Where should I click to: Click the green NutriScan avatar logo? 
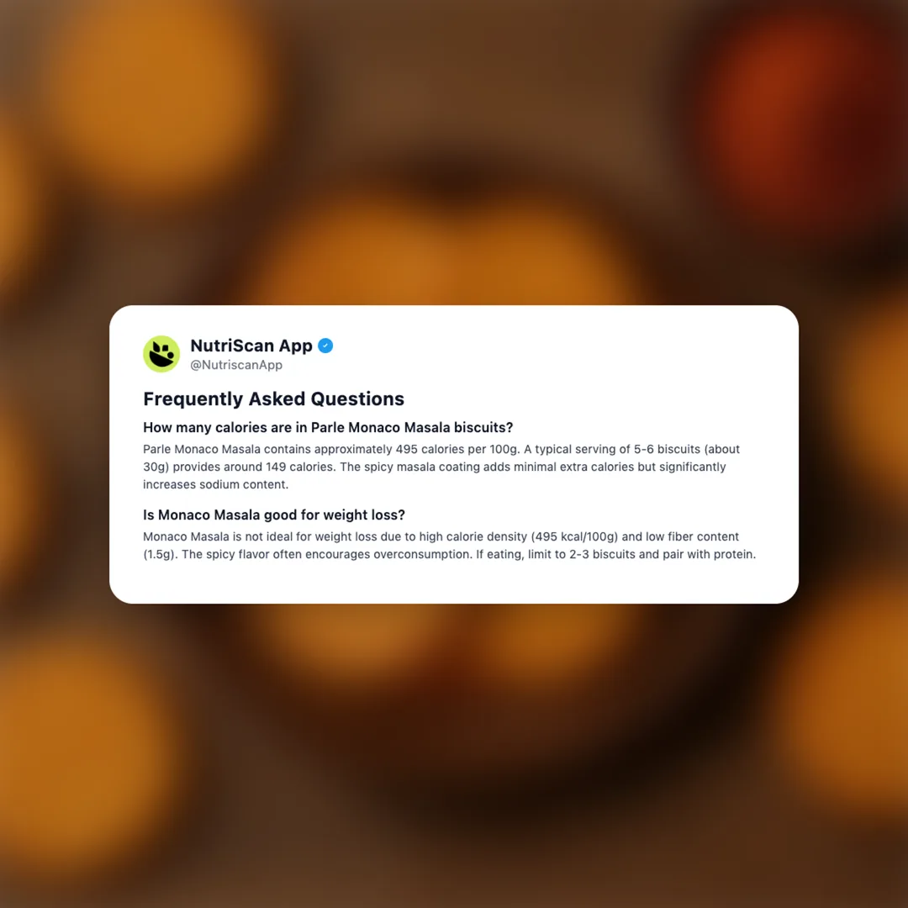pyautogui.click(x=161, y=354)
